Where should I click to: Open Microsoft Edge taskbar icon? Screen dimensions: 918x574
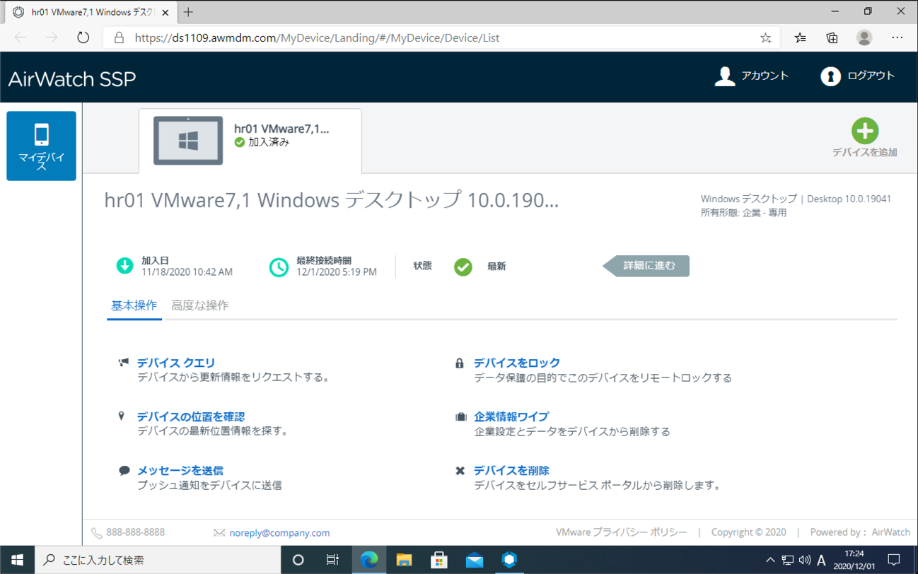point(368,560)
